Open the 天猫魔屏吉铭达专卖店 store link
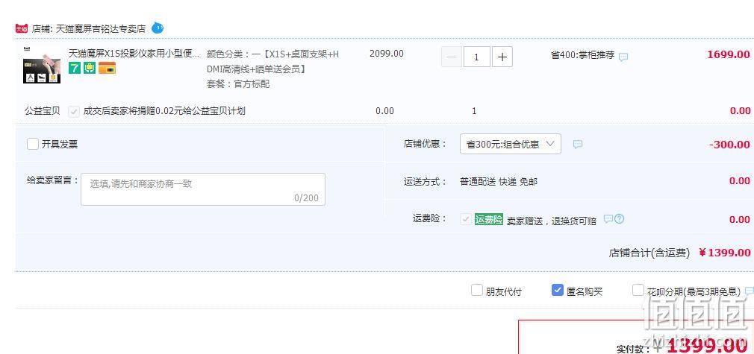 click(101, 29)
